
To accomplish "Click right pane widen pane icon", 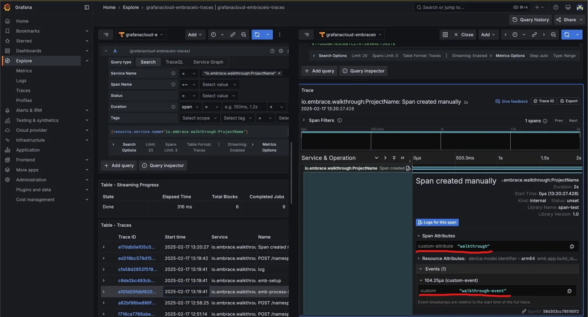I will (x=445, y=34).
